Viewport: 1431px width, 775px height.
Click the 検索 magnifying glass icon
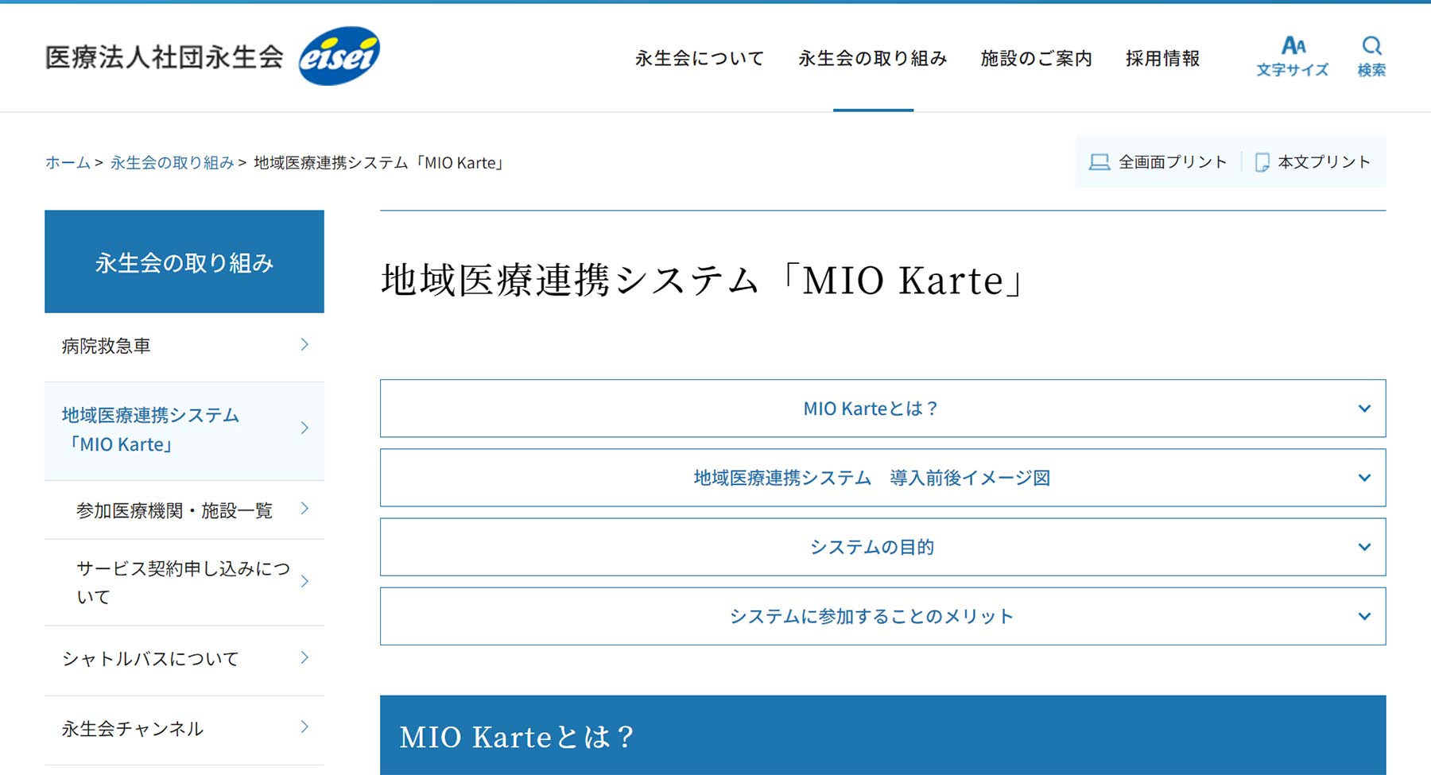click(1371, 45)
